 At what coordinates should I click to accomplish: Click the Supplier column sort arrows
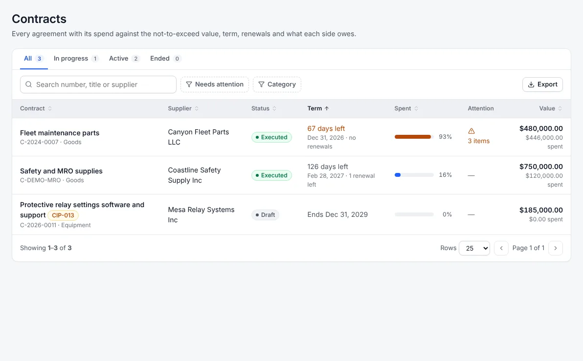[x=197, y=108]
